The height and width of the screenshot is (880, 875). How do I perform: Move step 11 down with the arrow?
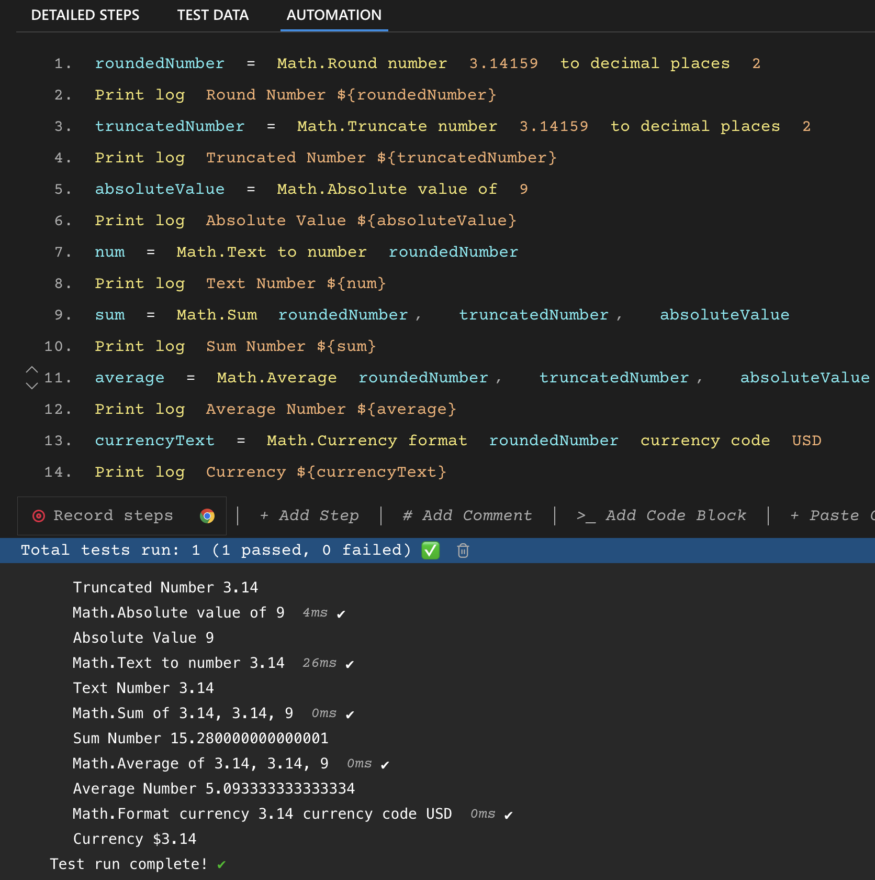tap(32, 386)
